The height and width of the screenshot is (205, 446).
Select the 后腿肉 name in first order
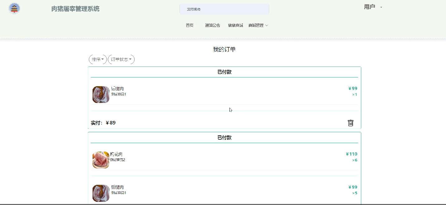[x=117, y=89]
